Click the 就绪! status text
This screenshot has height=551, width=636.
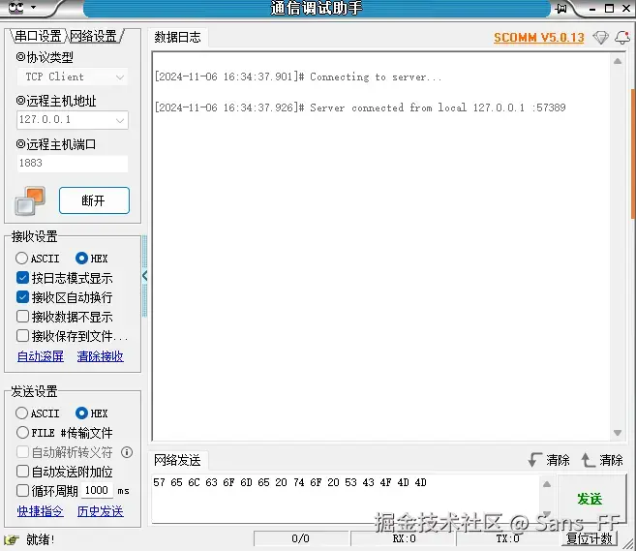coord(40,539)
